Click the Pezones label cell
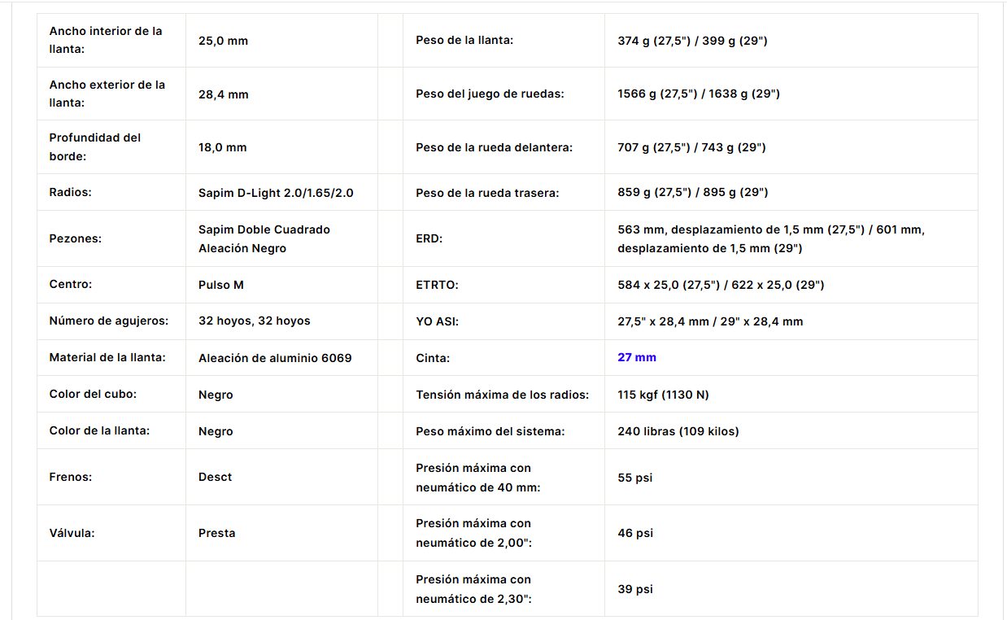Viewport: 1007px width, 620px height. pyautogui.click(x=111, y=238)
